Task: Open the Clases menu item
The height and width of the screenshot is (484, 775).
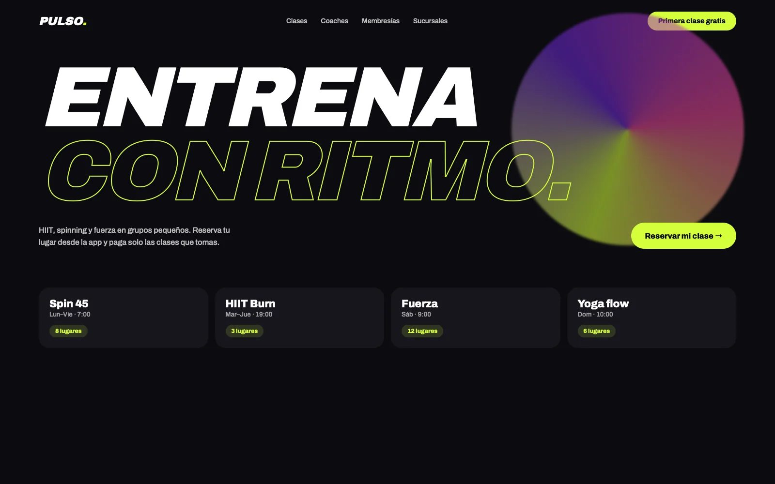Action: [296, 21]
